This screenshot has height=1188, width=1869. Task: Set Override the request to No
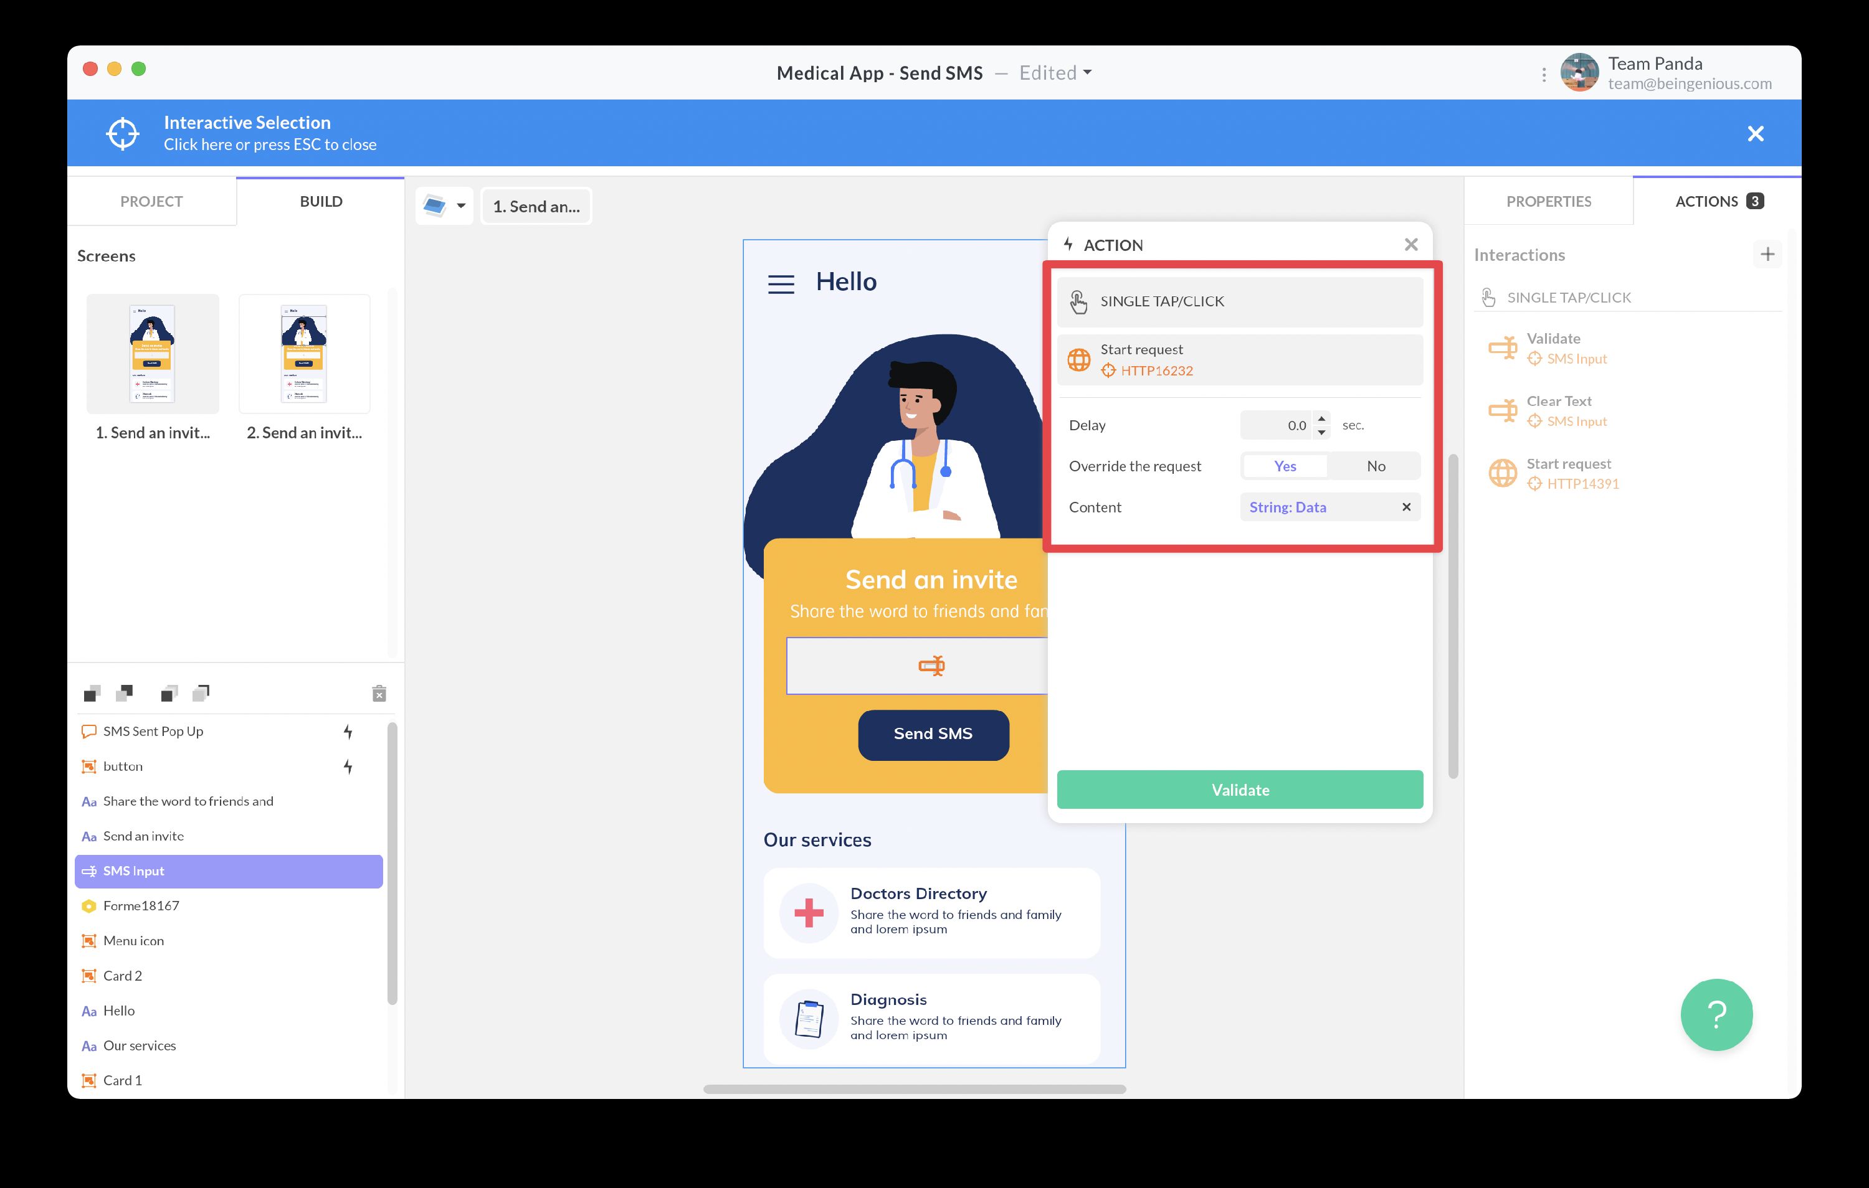tap(1376, 466)
